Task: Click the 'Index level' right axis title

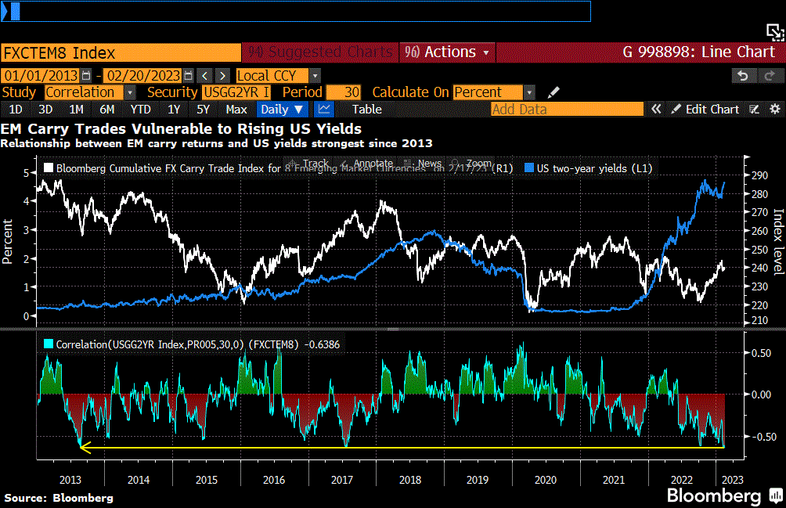Action: (778, 242)
